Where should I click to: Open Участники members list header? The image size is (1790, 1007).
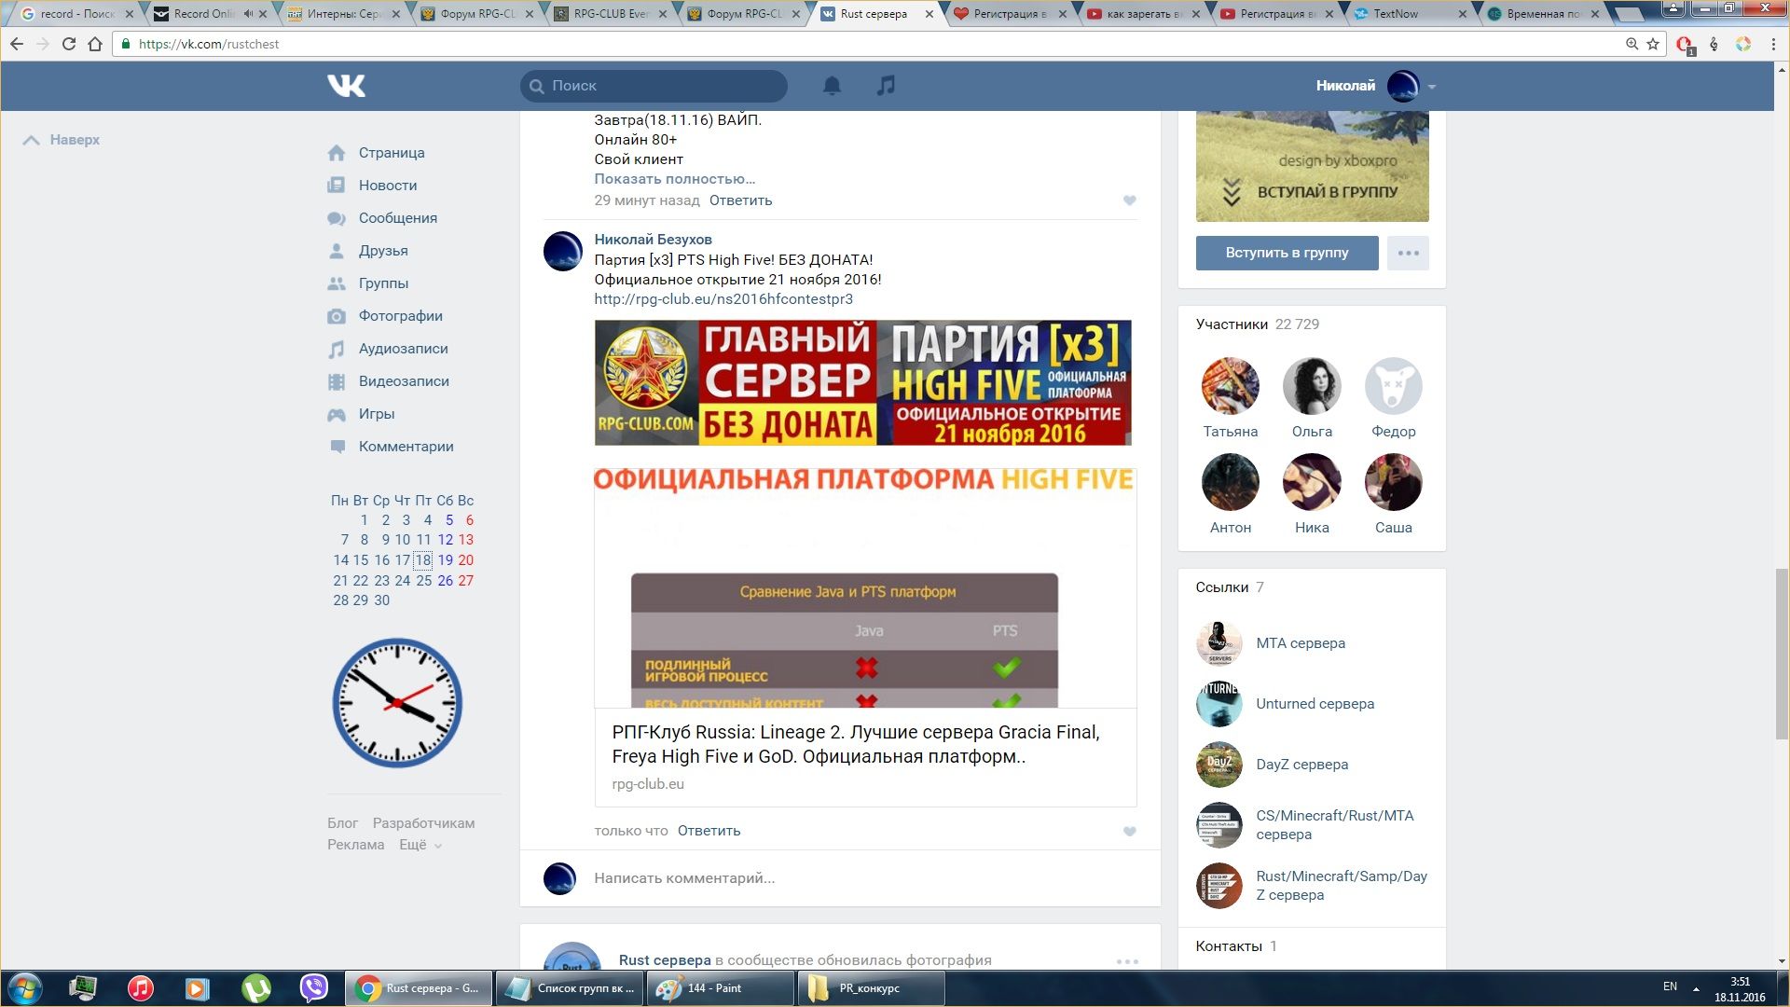click(1258, 324)
